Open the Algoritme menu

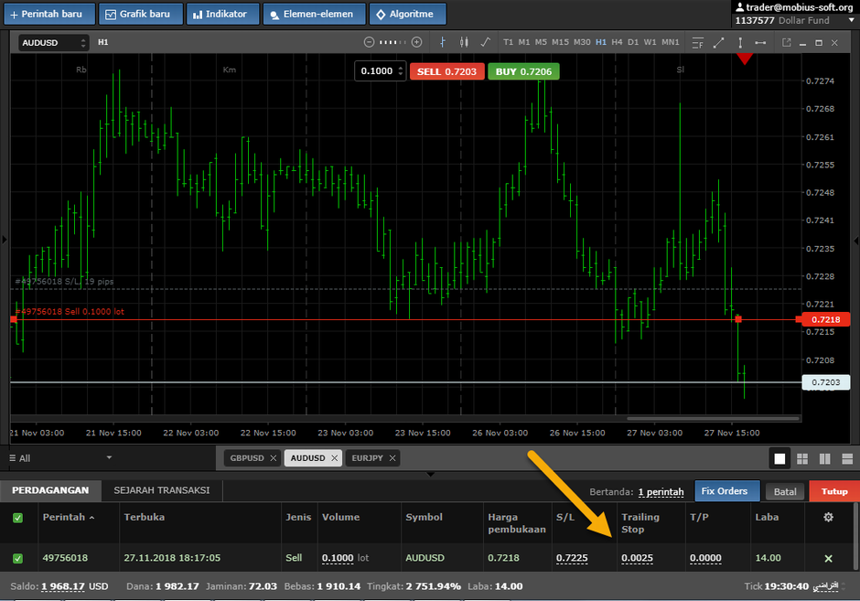[x=407, y=15]
